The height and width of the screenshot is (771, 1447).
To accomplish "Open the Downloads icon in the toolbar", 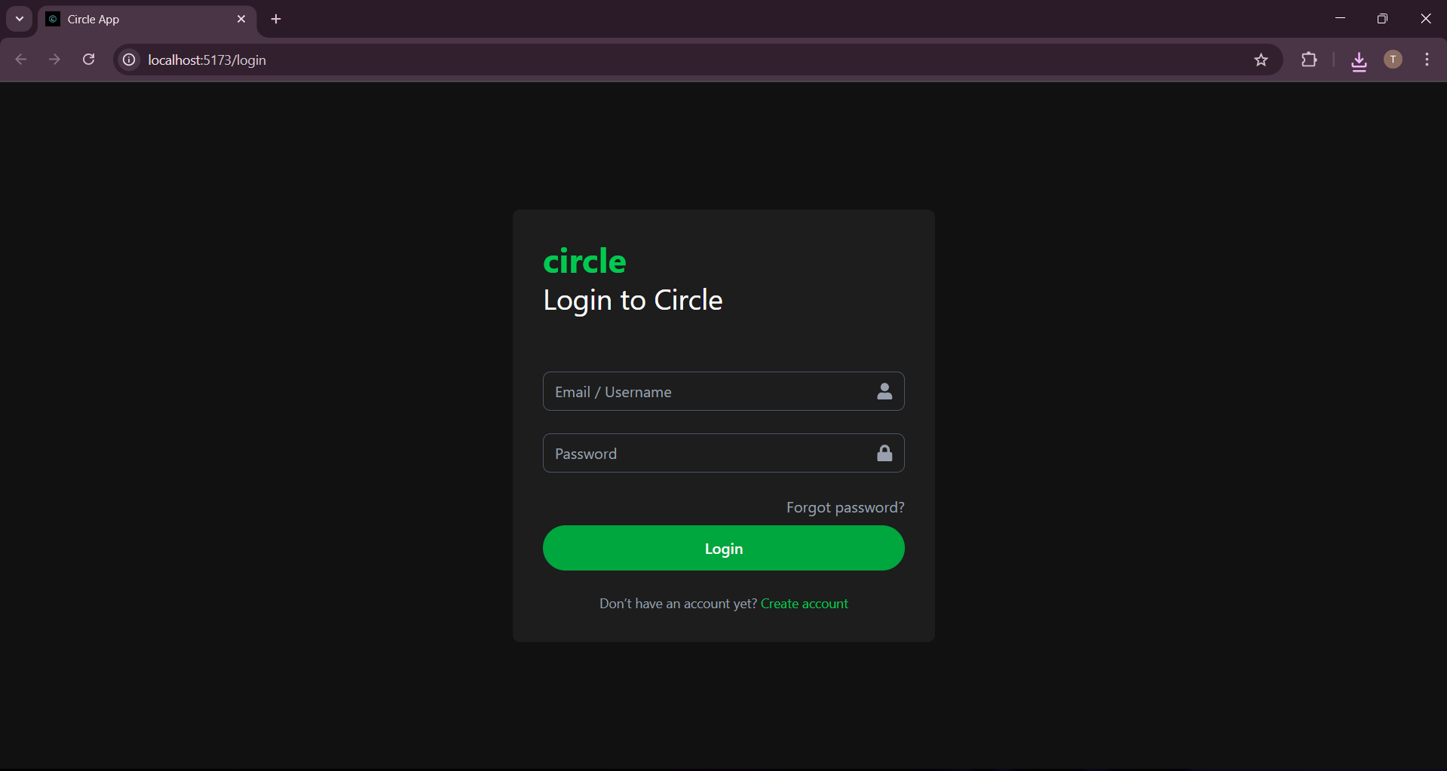I will tap(1359, 60).
